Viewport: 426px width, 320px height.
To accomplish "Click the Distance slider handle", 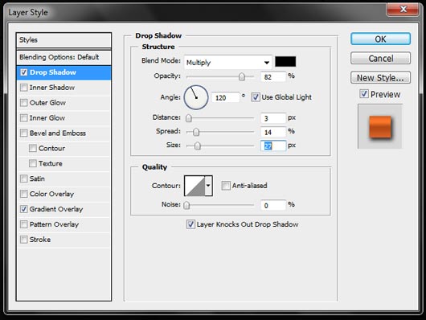I will coord(189,118).
